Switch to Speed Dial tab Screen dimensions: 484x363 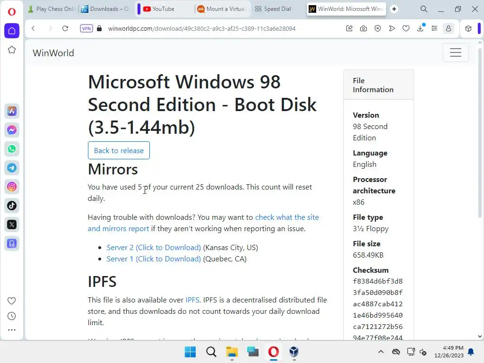273,9
